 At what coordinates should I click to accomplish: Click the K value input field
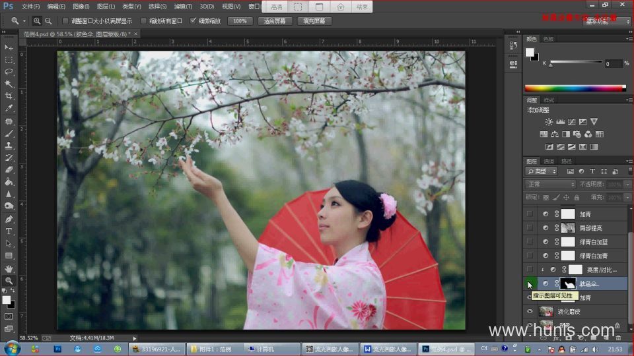612,63
